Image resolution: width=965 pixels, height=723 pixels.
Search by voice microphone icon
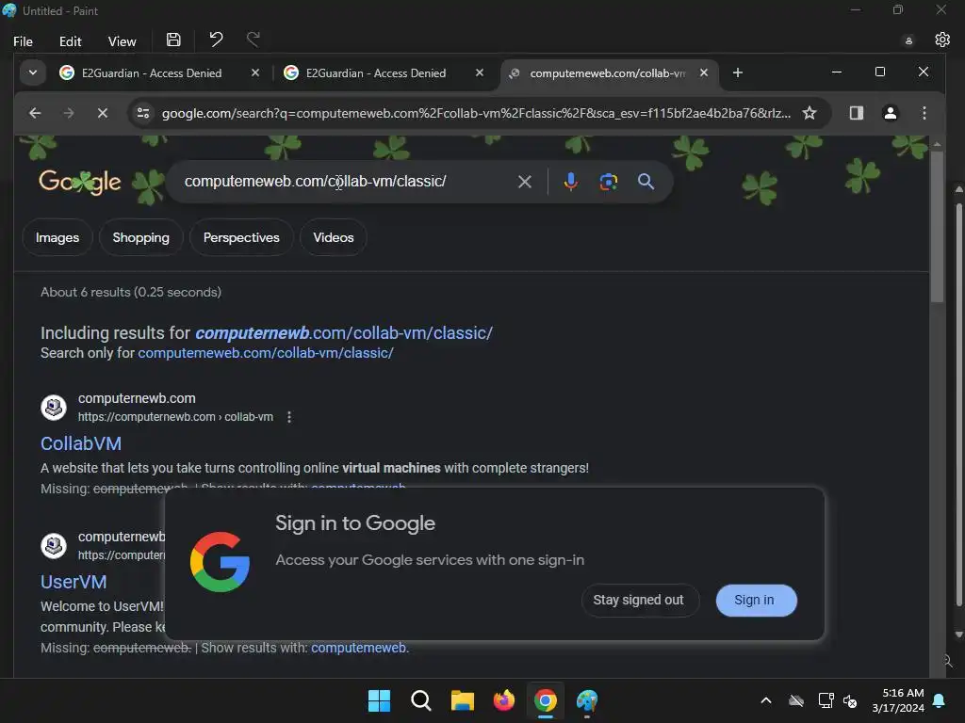pyautogui.click(x=570, y=182)
